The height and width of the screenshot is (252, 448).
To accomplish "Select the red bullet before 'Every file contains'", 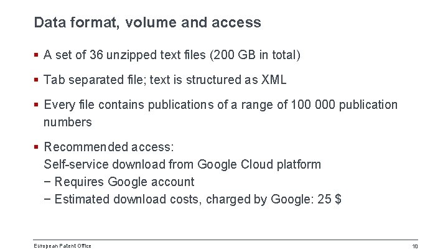I will 36,105.
